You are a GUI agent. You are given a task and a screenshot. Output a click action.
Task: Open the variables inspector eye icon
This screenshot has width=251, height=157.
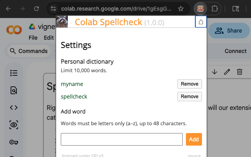point(14,125)
